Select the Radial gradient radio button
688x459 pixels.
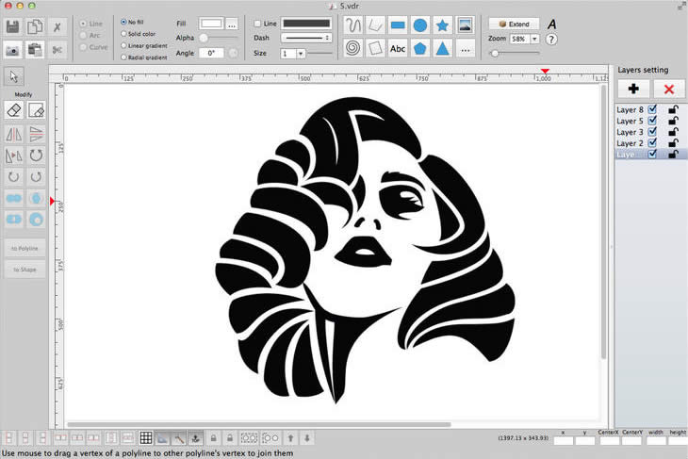coord(123,57)
